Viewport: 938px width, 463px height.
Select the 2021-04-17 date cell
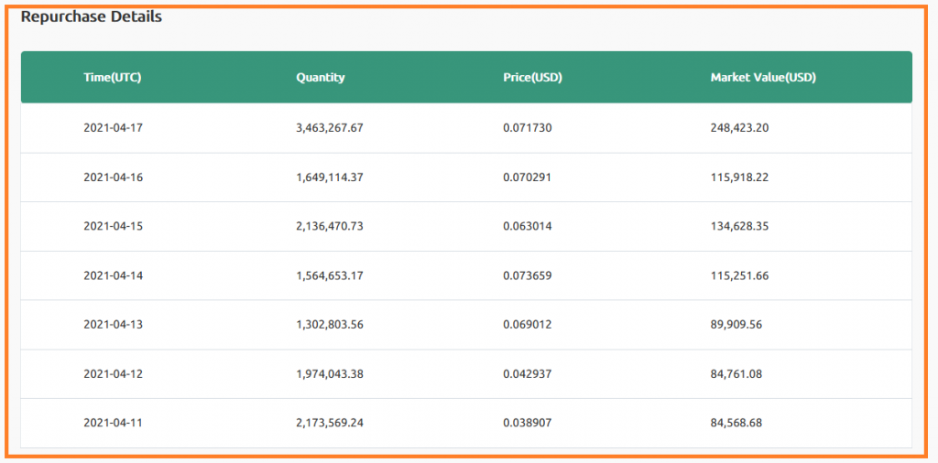point(114,128)
